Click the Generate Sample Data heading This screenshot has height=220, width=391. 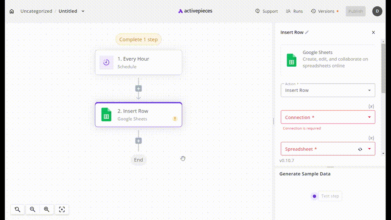tap(305, 174)
